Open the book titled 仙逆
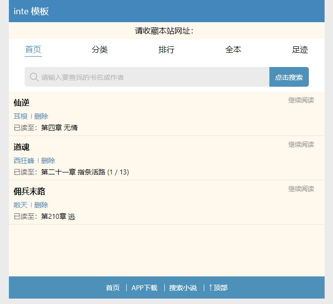Image resolution: width=333 pixels, height=304 pixels. 22,103
